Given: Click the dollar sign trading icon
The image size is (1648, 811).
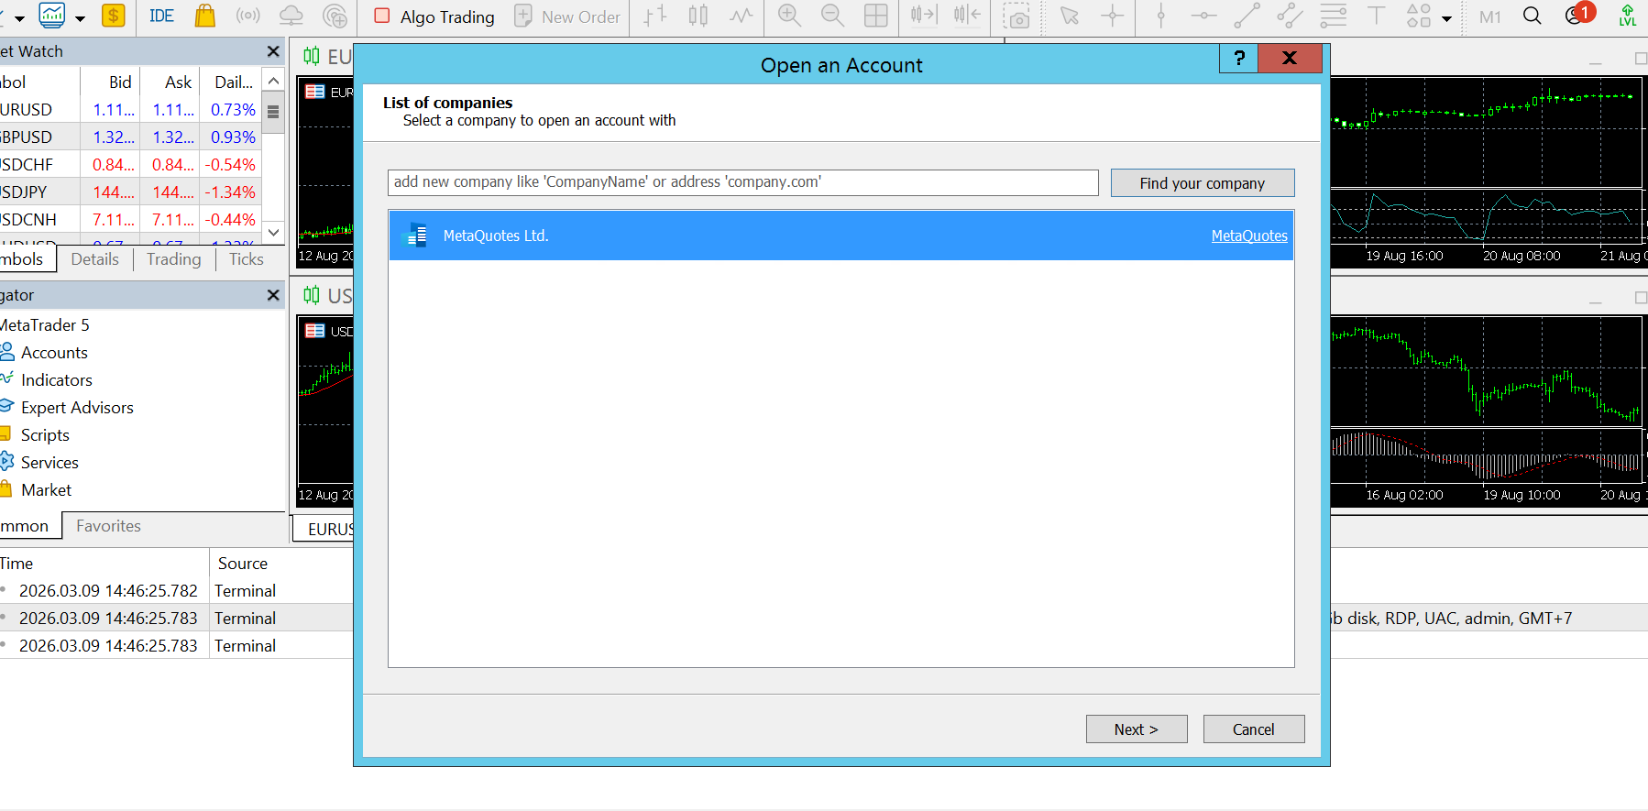Looking at the screenshot, I should tap(114, 16).
